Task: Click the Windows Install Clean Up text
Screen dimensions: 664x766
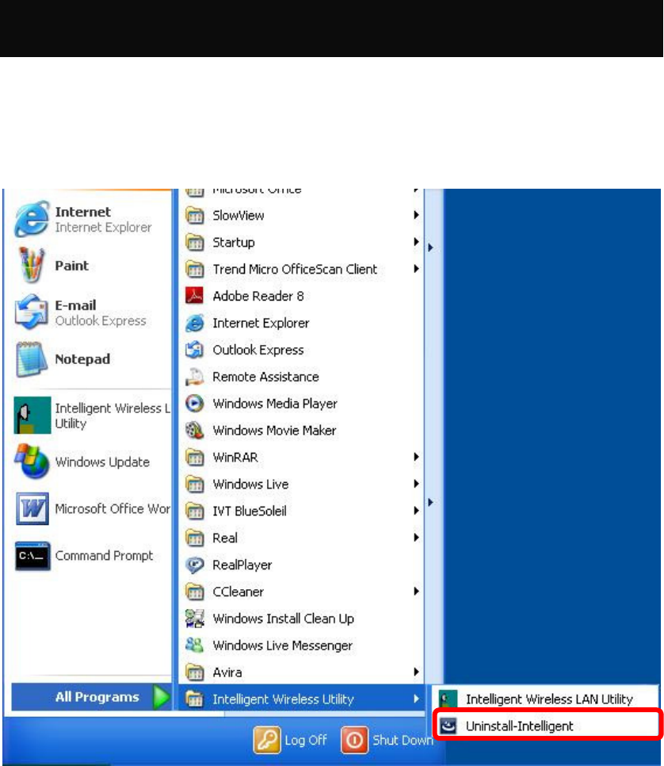Action: (283, 619)
